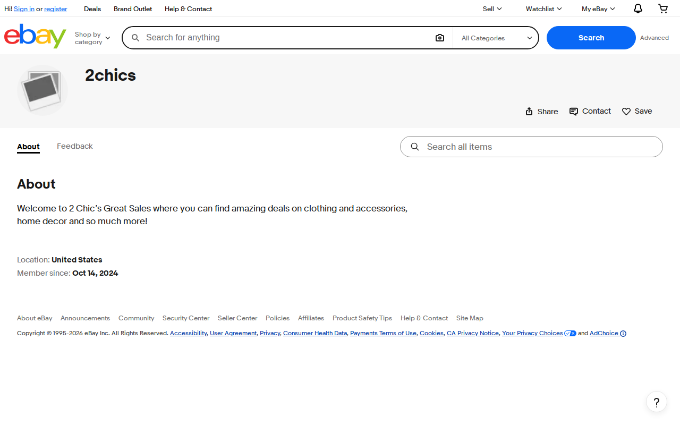
Task: Open the Cookies link
Action: (431, 334)
